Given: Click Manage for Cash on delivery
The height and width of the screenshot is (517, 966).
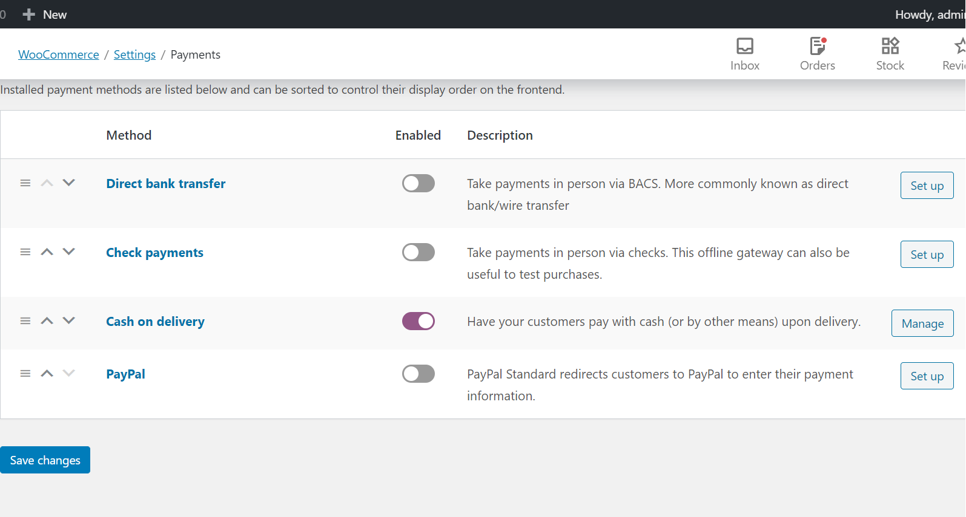Looking at the screenshot, I should click(x=922, y=324).
